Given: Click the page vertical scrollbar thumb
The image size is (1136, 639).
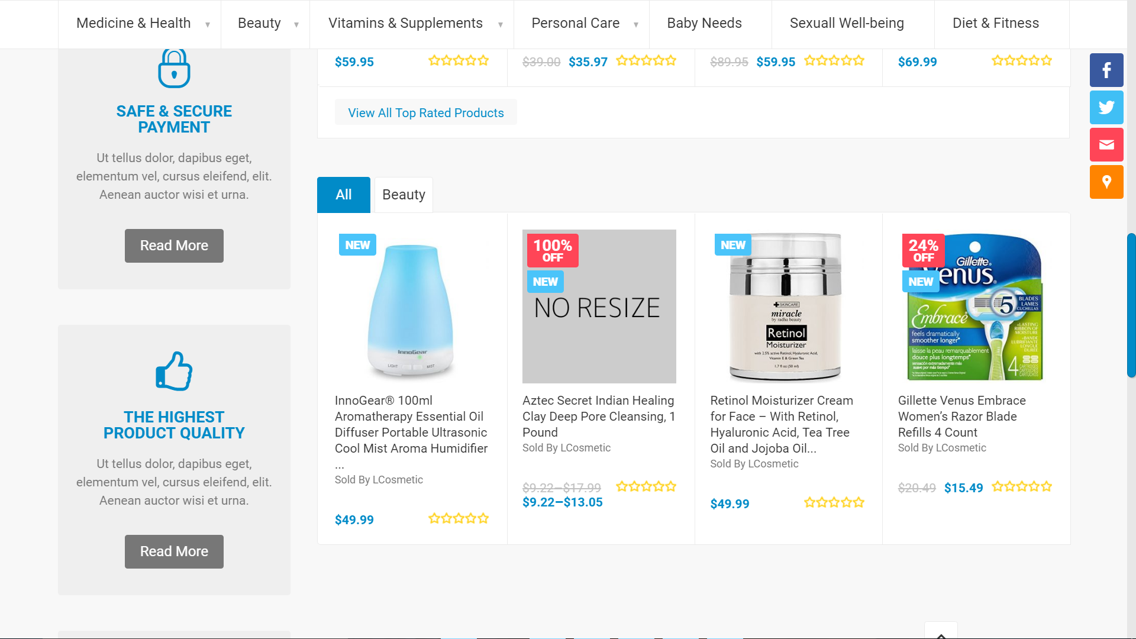Looking at the screenshot, I should pos(1131,305).
